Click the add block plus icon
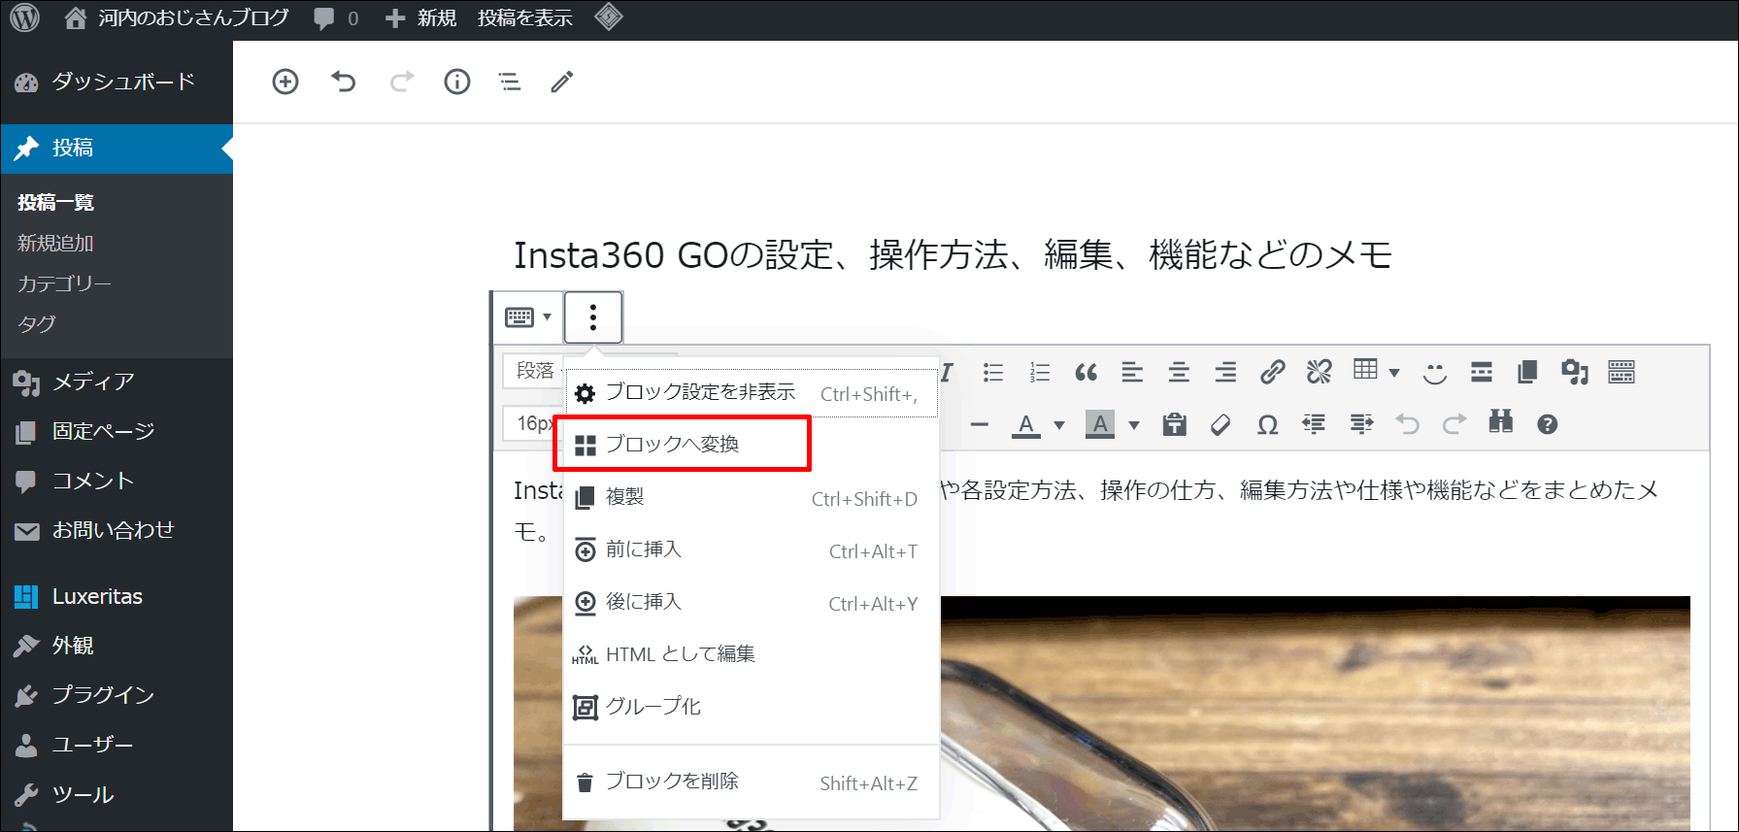Viewport: 1739px width, 832px height. click(x=285, y=82)
